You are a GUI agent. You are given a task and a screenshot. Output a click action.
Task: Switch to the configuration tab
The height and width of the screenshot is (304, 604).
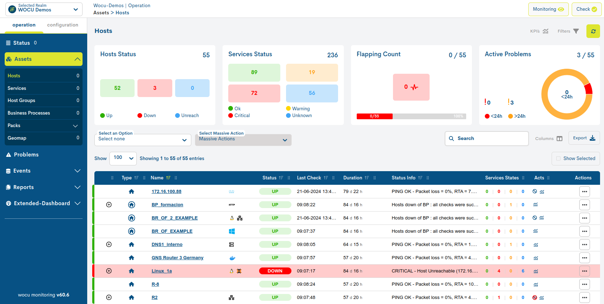pyautogui.click(x=62, y=25)
